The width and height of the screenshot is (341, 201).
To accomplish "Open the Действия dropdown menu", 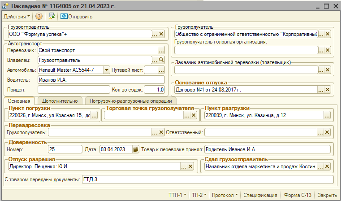I will tap(17, 17).
